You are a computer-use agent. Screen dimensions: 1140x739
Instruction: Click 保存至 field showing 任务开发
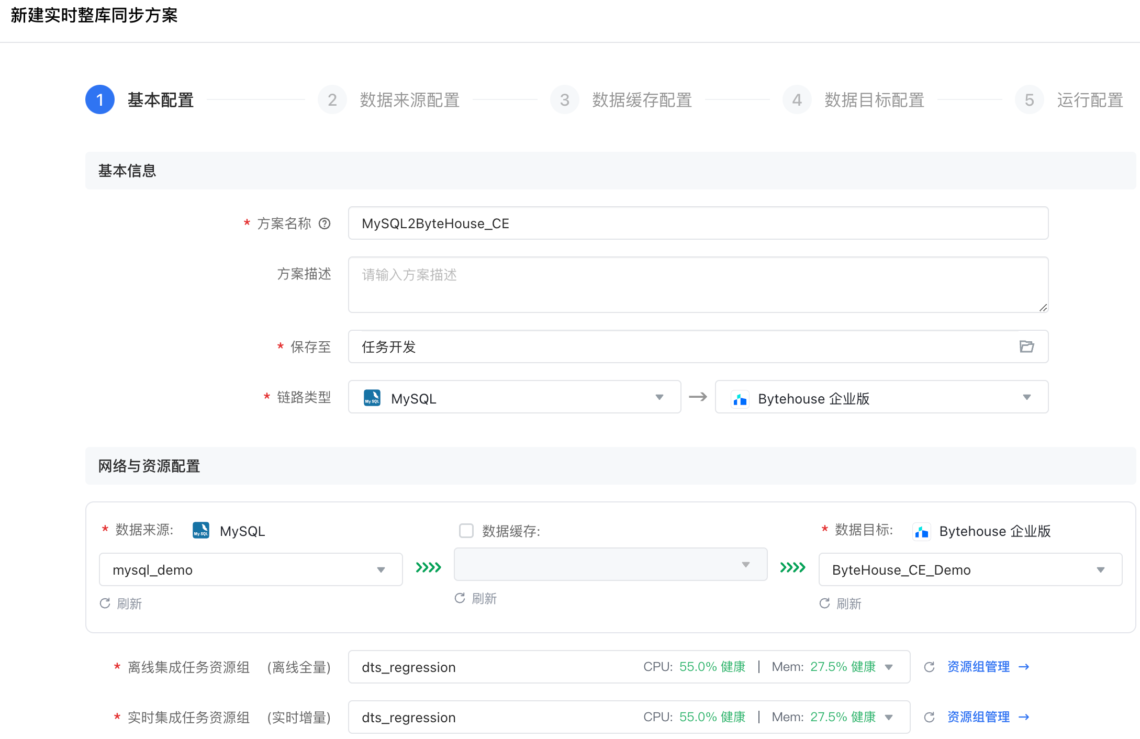coord(698,346)
